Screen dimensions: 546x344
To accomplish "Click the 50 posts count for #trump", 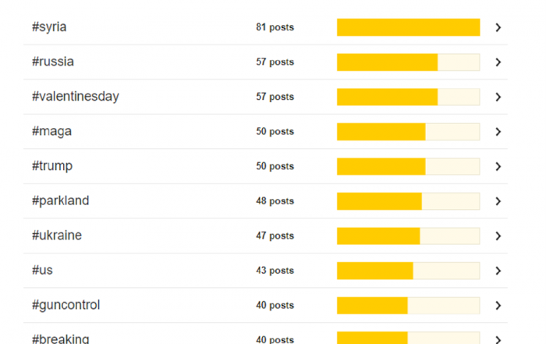I will pos(275,166).
